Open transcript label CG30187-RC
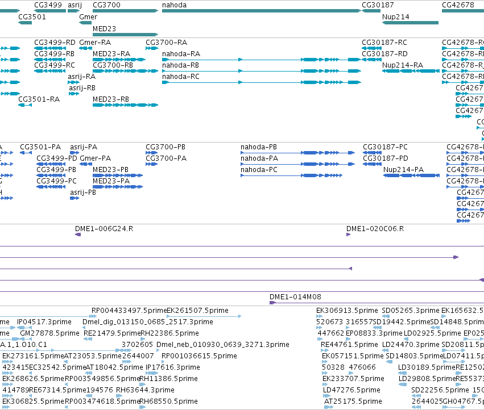This screenshot has height=410, width=484. (384, 42)
